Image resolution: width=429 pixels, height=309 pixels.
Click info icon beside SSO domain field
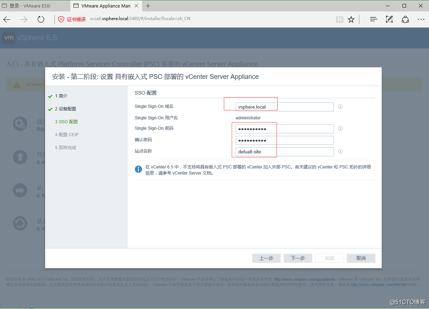pyautogui.click(x=340, y=107)
